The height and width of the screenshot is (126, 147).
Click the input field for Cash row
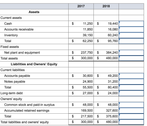click(x=131, y=24)
